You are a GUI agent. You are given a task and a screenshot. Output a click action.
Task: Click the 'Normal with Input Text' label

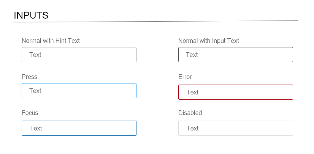(x=209, y=41)
